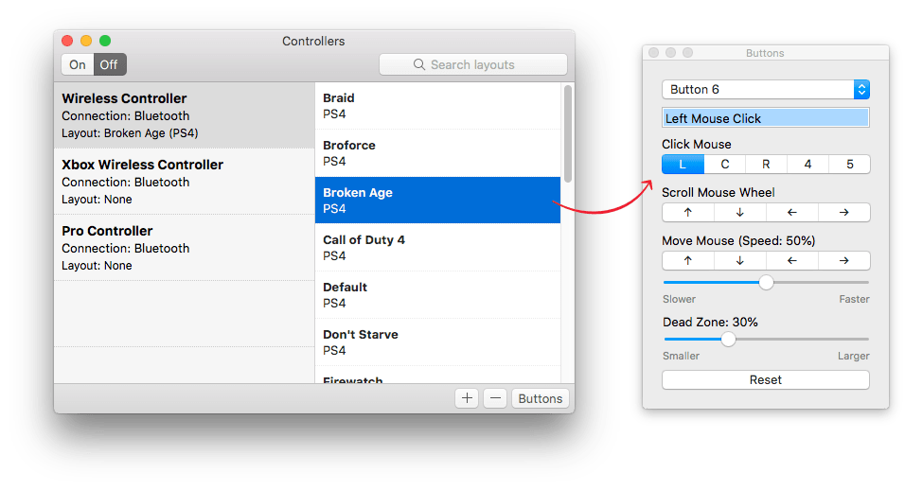The height and width of the screenshot is (490, 905).
Task: Open the Button 6 dropdown
Action: click(766, 89)
